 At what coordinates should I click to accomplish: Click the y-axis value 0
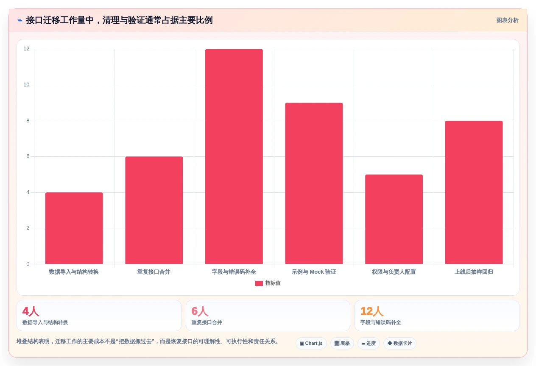pyautogui.click(x=28, y=264)
